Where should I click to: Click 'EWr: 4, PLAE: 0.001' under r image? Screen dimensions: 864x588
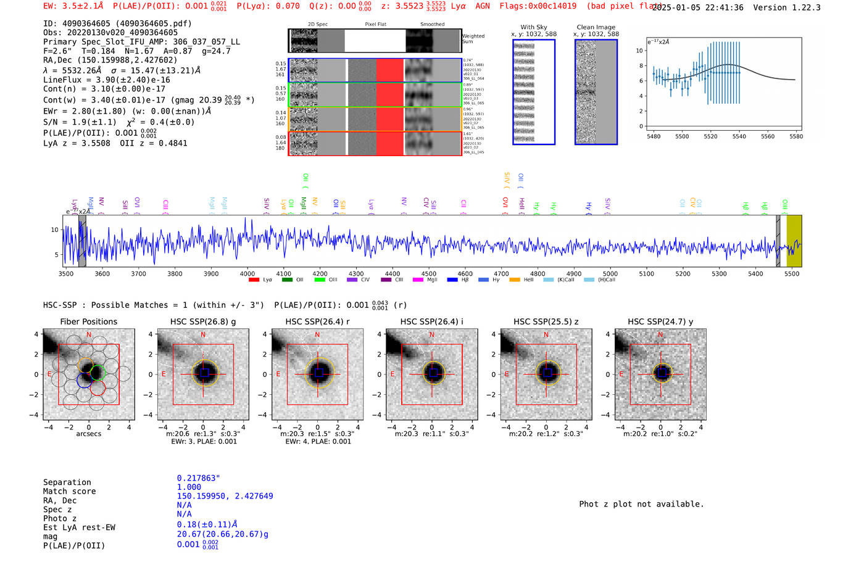pos(318,442)
